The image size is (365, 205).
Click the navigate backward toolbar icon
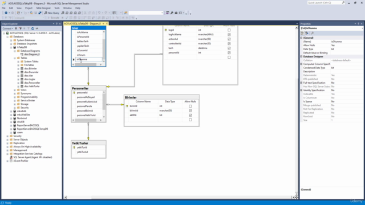6,13
